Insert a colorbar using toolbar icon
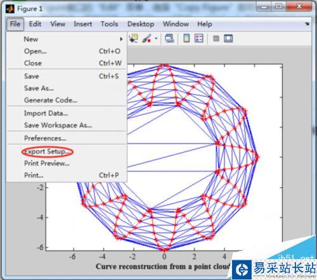317x280 pixels. pos(186,39)
